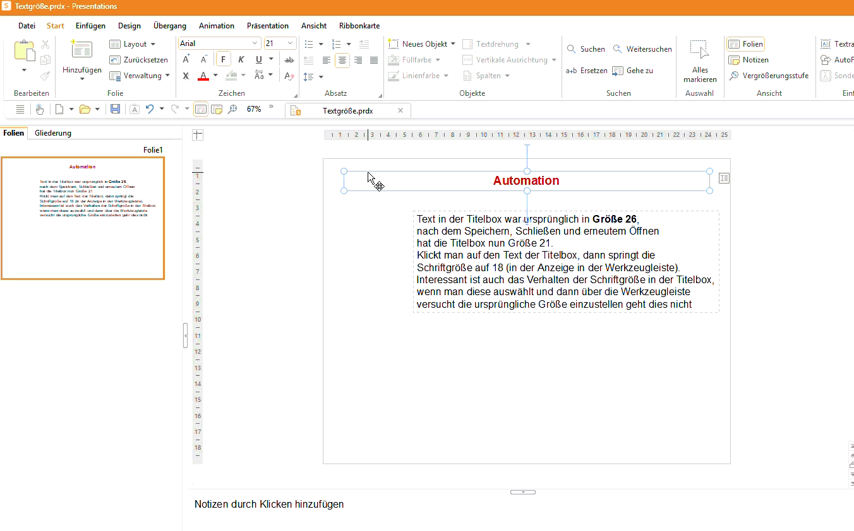Click the undo arrow icon

coord(150,109)
